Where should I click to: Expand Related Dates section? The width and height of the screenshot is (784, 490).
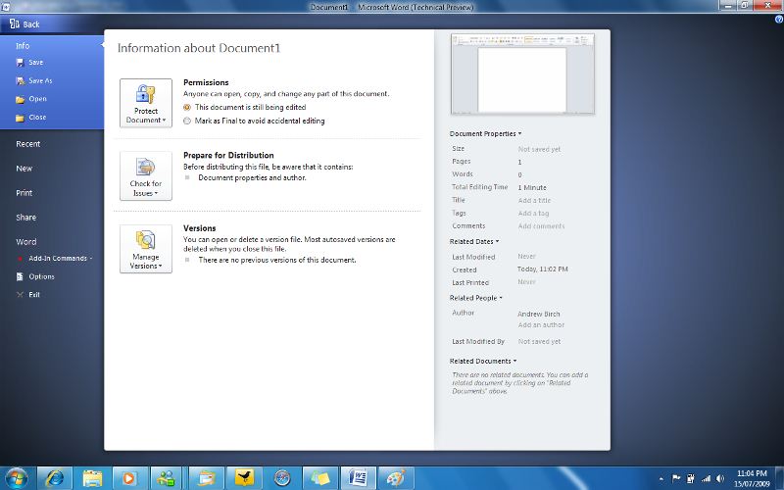474,241
